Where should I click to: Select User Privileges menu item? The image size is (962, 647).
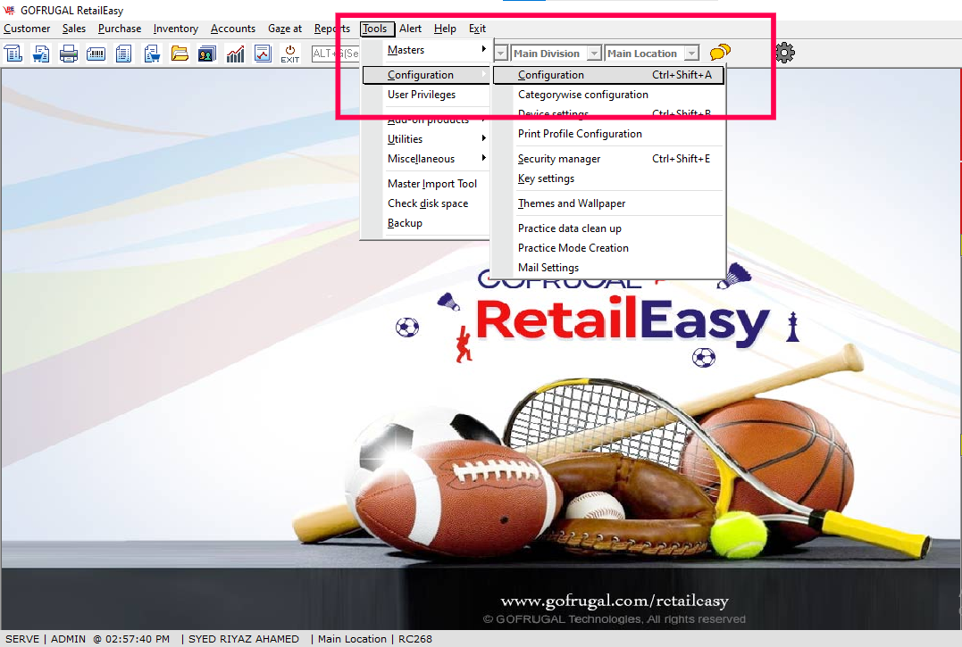click(x=426, y=95)
